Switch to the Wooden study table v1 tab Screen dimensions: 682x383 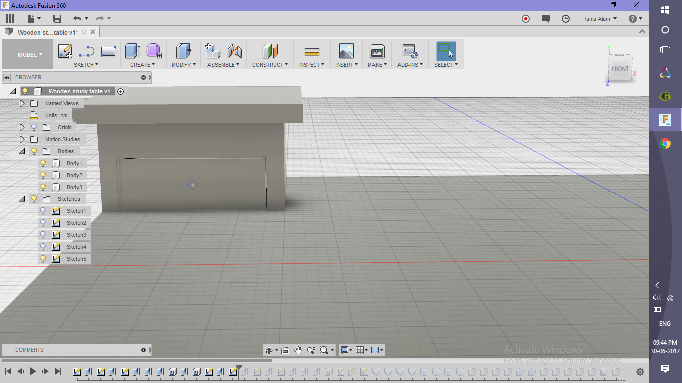tap(48, 32)
